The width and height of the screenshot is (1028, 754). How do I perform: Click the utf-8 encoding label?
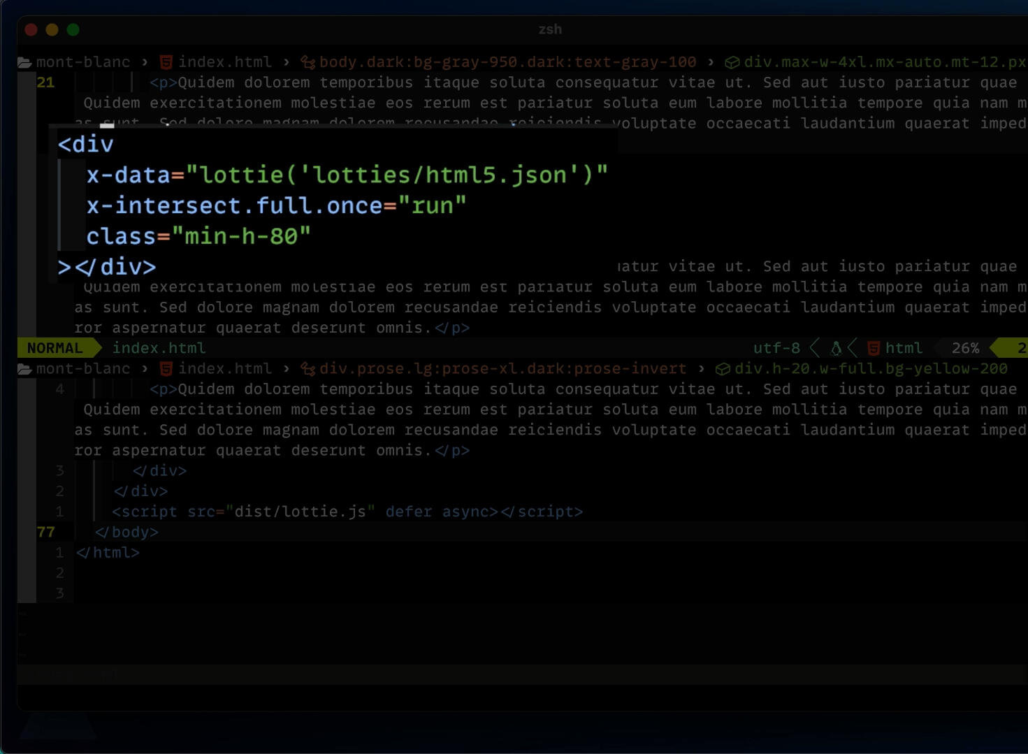776,347
